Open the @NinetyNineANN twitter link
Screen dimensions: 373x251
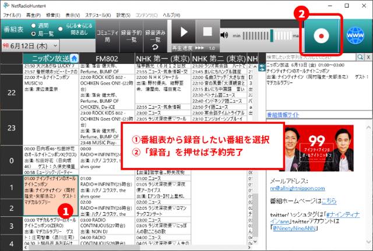click(x=294, y=228)
